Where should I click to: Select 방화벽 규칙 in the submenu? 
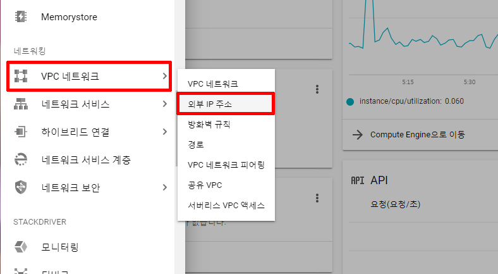pyautogui.click(x=209, y=124)
